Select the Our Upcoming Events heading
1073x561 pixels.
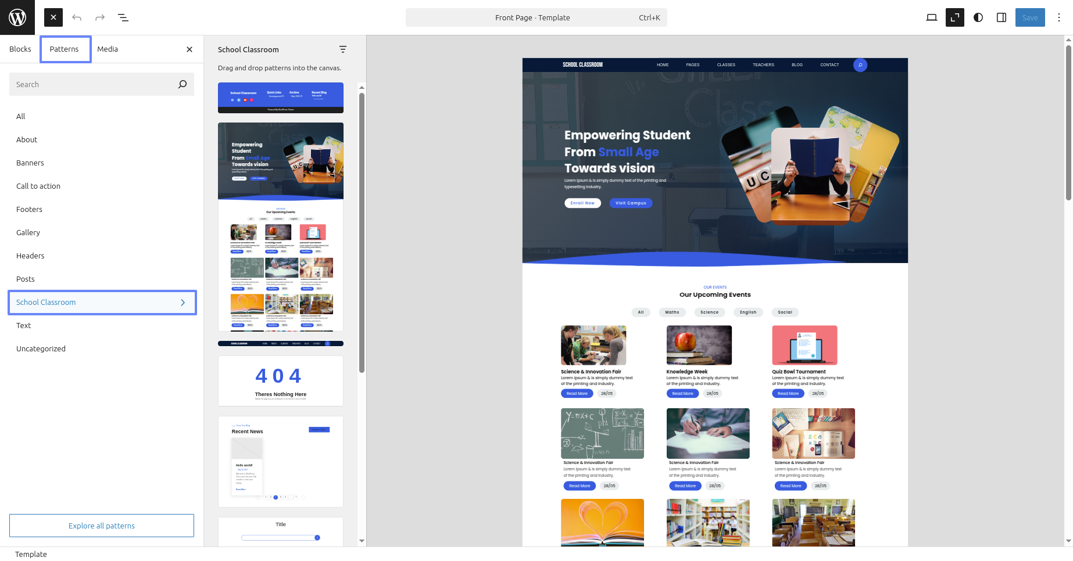point(715,295)
